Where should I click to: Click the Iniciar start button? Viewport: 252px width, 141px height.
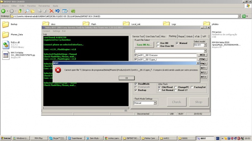[x=6, y=138]
